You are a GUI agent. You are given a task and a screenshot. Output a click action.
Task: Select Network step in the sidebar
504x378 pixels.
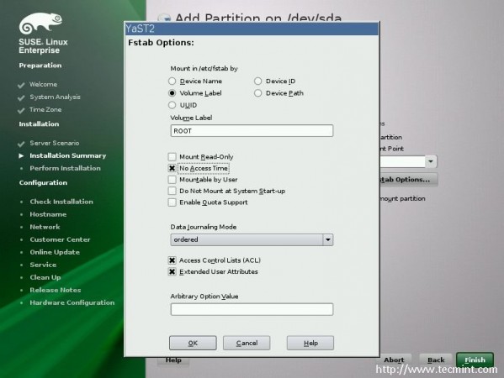(x=45, y=227)
